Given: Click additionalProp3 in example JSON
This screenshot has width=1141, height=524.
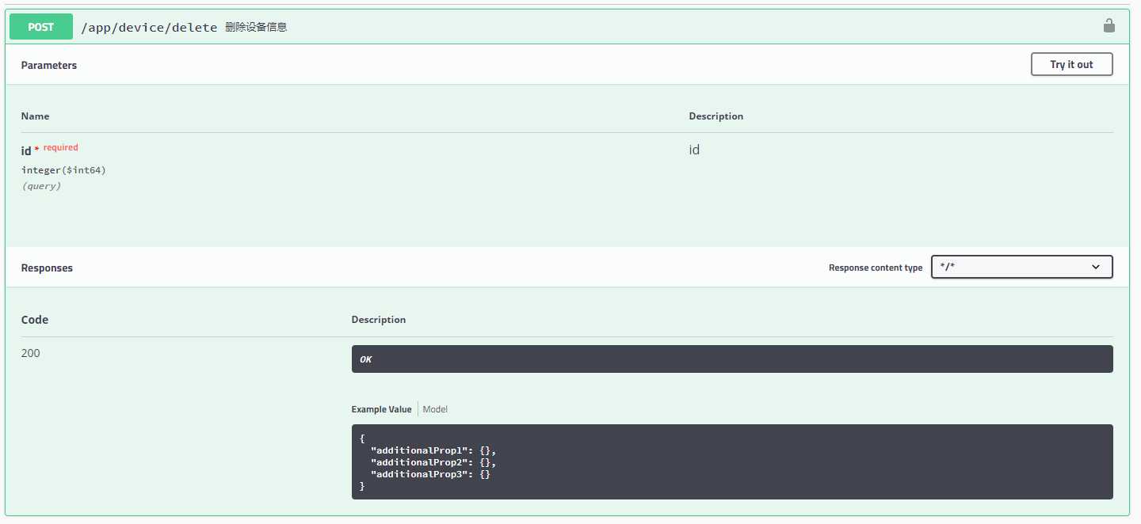Looking at the screenshot, I should (421, 474).
